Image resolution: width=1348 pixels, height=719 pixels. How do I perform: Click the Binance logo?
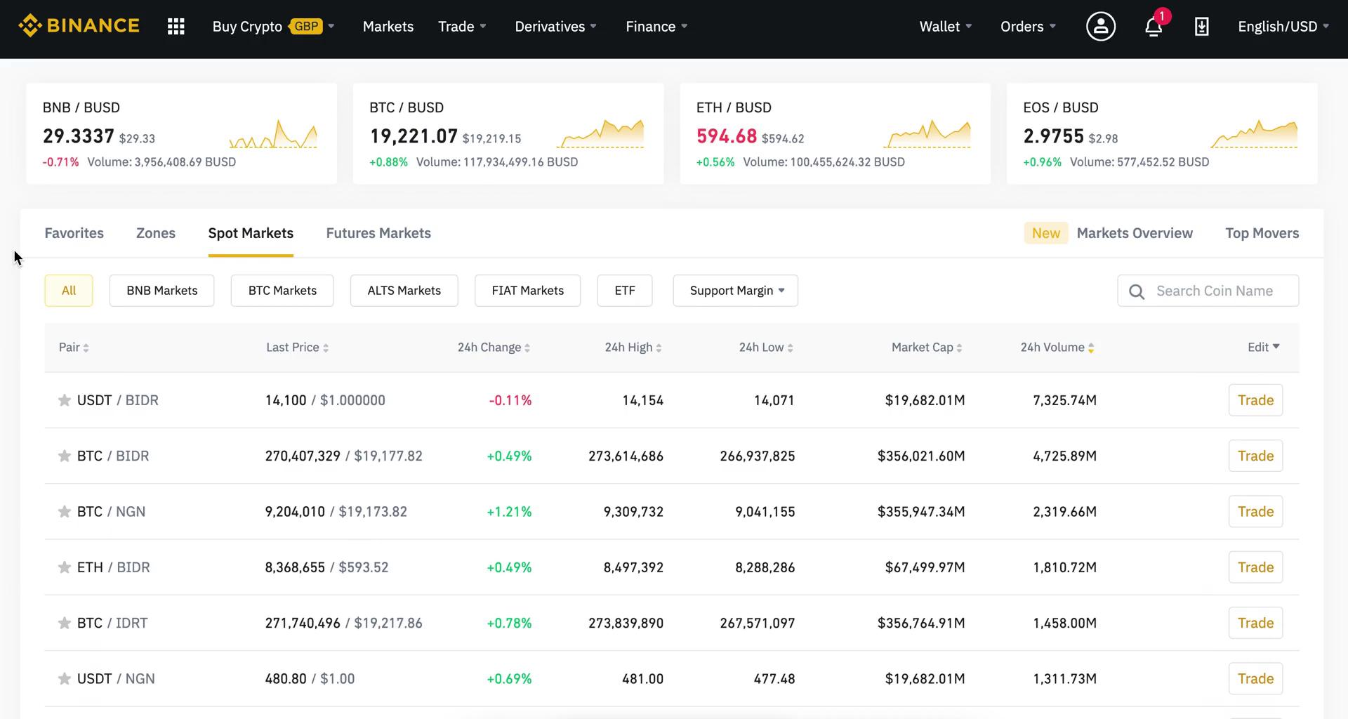tap(79, 26)
